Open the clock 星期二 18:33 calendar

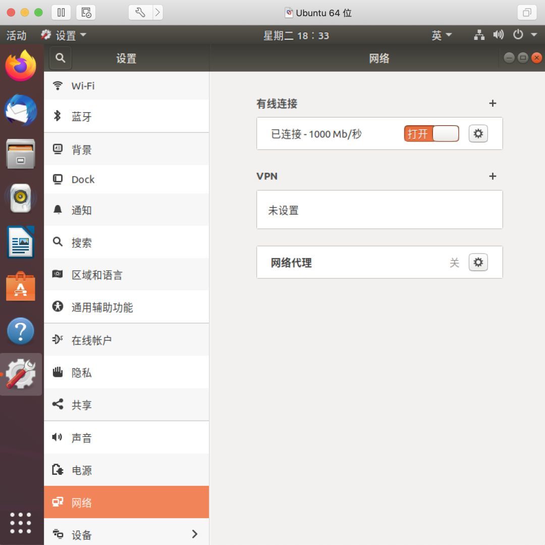pyautogui.click(x=296, y=35)
